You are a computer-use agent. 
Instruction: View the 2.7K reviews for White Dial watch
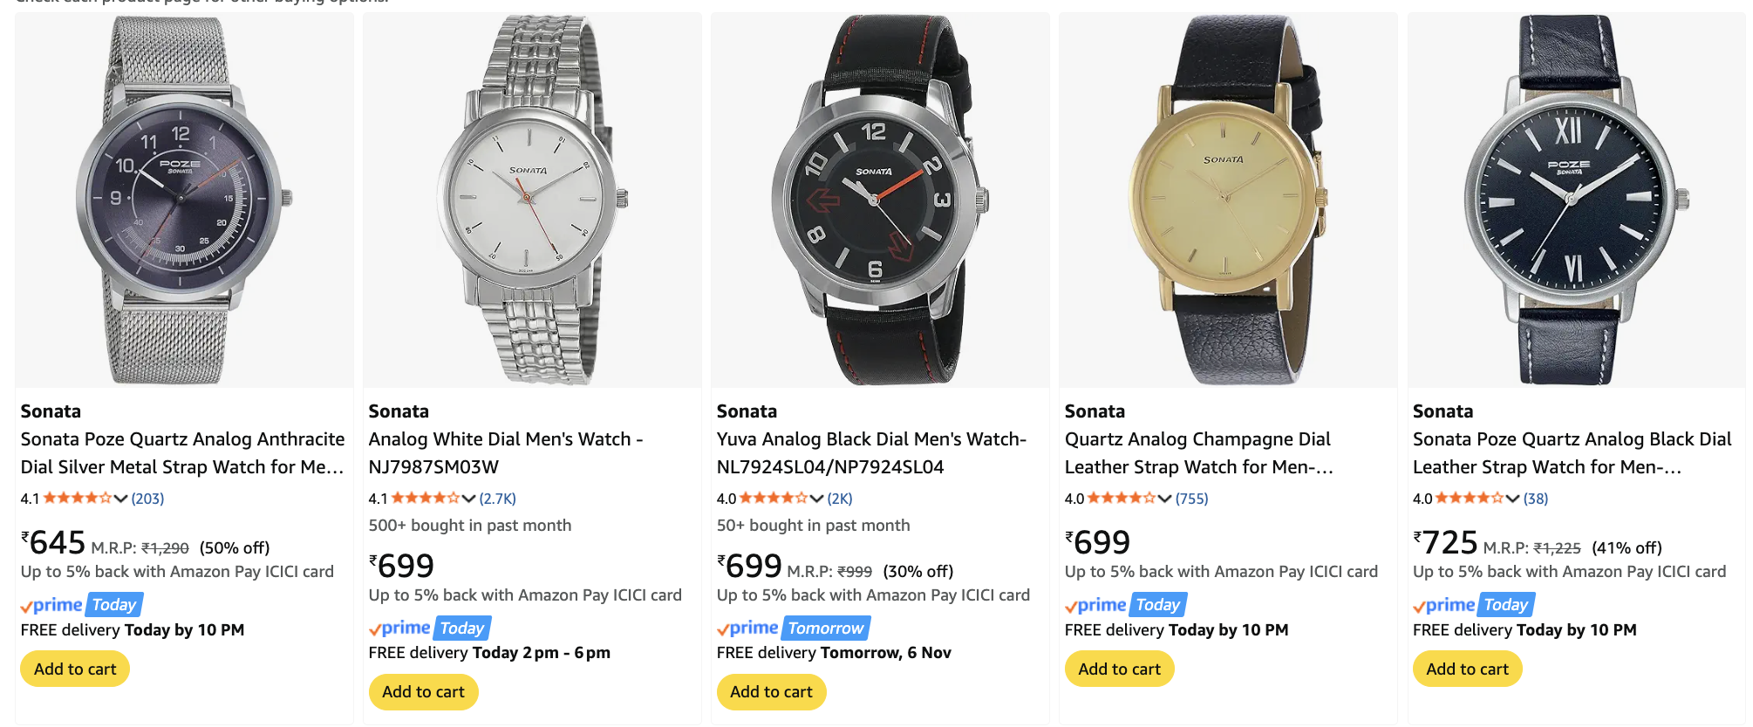(497, 499)
